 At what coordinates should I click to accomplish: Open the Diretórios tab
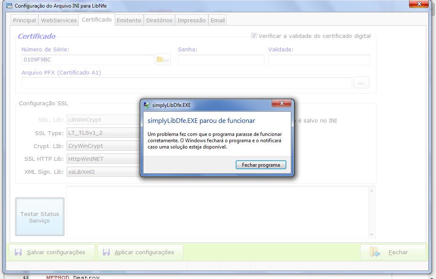159,20
